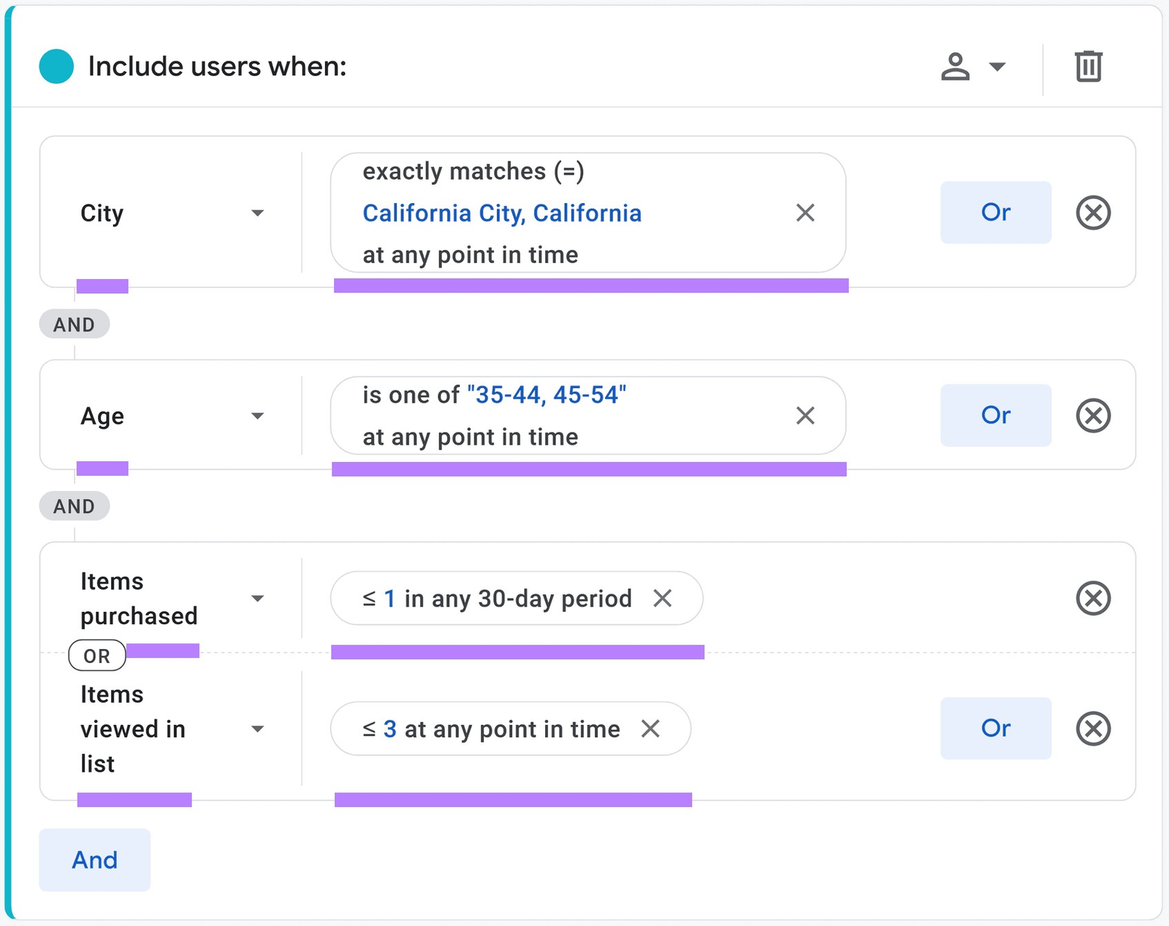Click the AND connector between City and Age

(74, 323)
